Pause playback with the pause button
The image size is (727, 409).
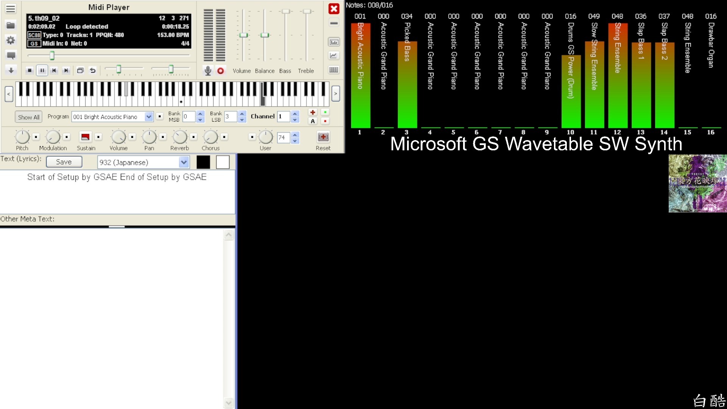[x=42, y=70]
